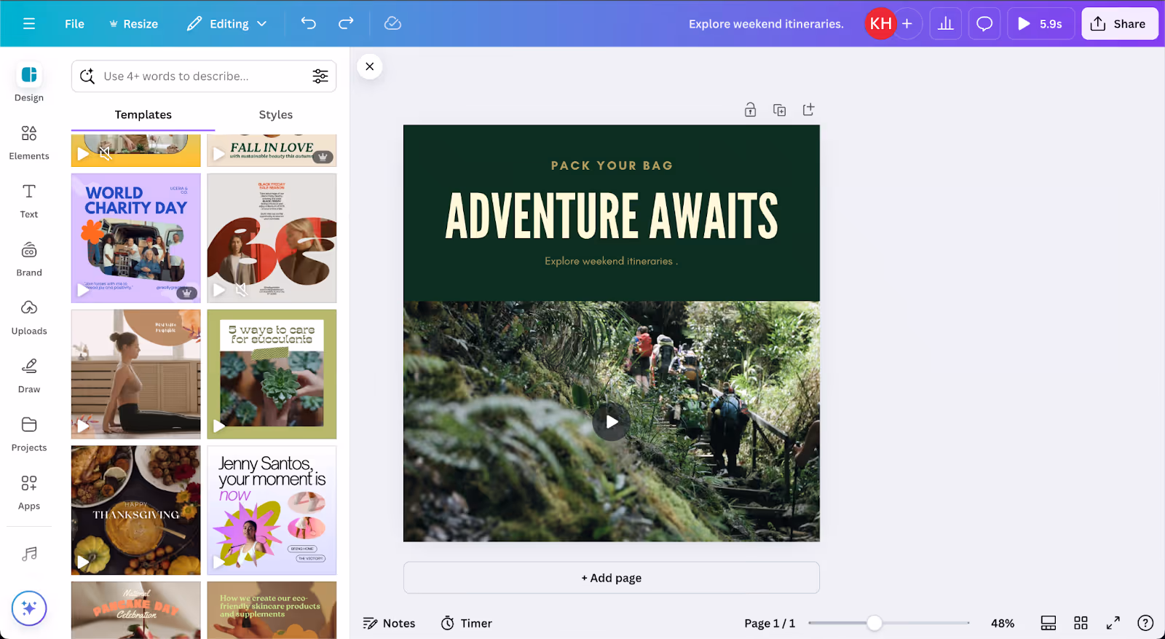Open the audio music note panel
1165x639 pixels.
(x=29, y=554)
